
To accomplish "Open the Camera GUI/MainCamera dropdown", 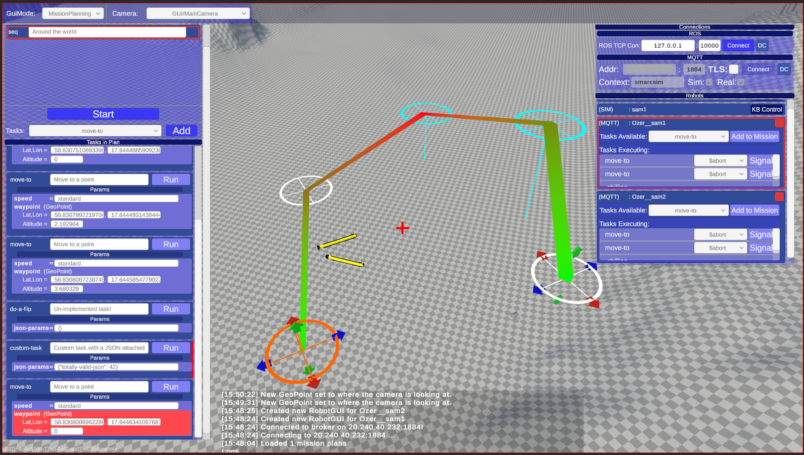I will coord(198,13).
